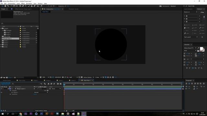Viewport: 207px width, 116px height.
Task: Click Windows Start button
Action: [2, 114]
